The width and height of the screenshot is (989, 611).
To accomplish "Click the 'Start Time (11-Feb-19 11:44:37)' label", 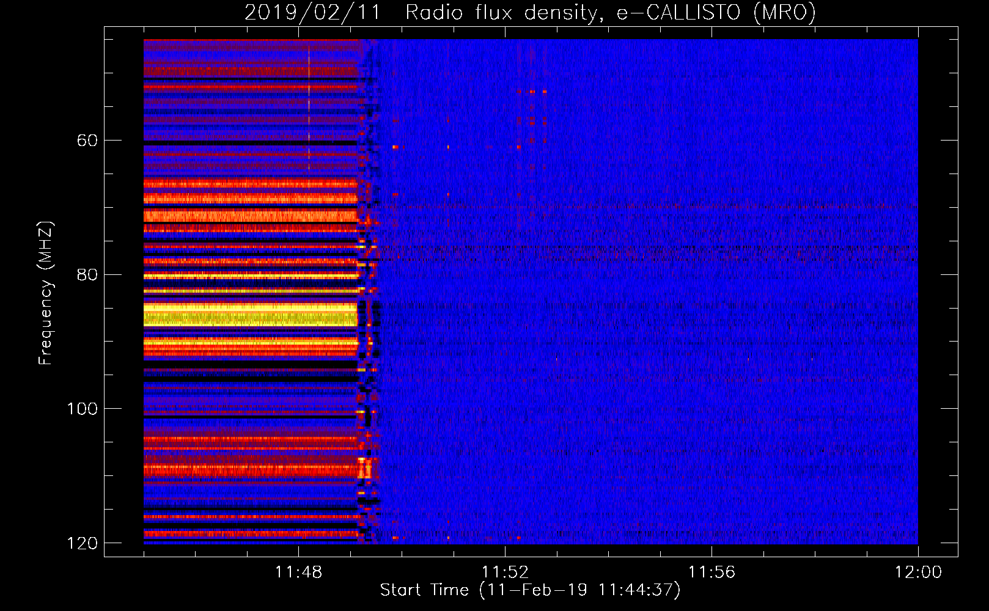I will [x=530, y=590].
